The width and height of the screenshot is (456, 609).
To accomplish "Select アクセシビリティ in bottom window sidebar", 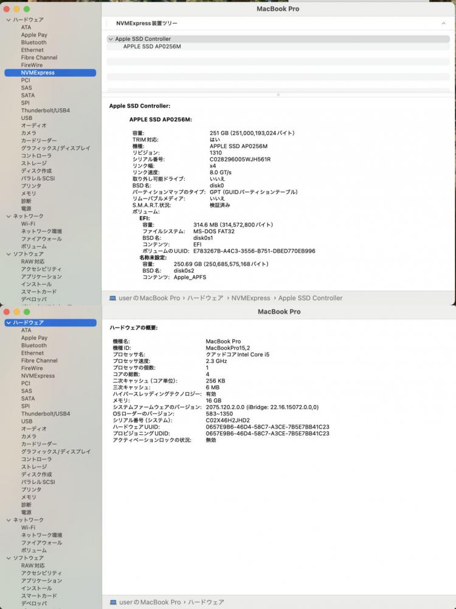I will point(41,573).
